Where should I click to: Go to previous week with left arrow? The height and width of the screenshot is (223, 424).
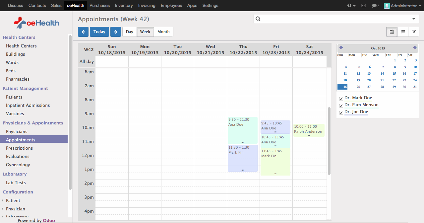coord(83,32)
